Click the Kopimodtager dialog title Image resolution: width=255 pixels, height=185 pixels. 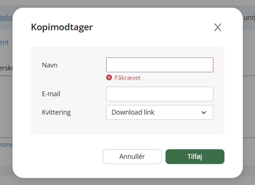click(62, 27)
